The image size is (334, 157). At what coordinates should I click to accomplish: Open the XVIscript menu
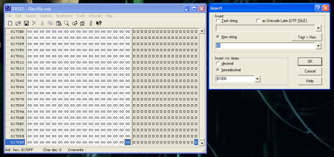click(95, 16)
